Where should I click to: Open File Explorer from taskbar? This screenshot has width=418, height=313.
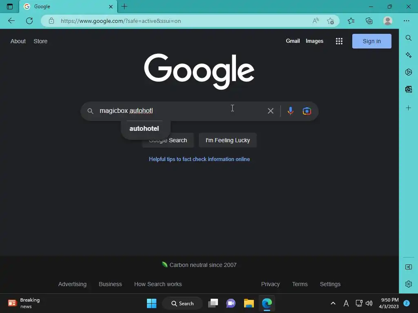click(249, 303)
